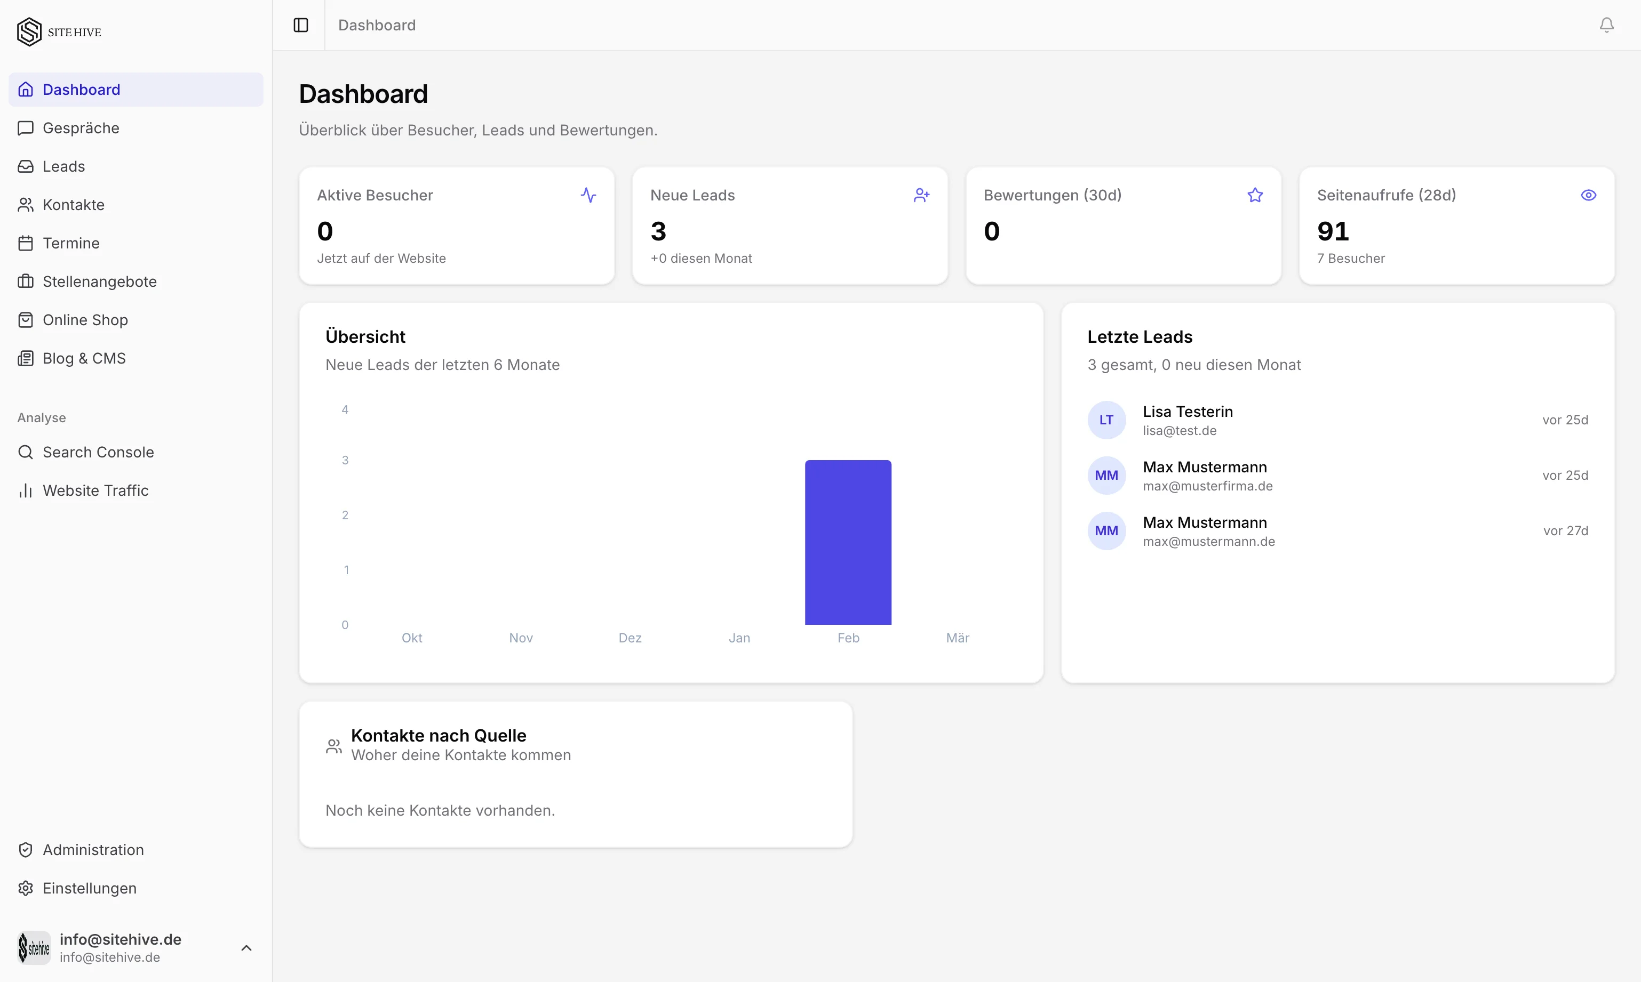Open the Gespräche chat icon in sidebar

(x=25, y=128)
